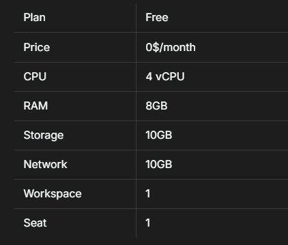This screenshot has width=288, height=245.
Task: Click the RAM row label
Action: (x=35, y=105)
